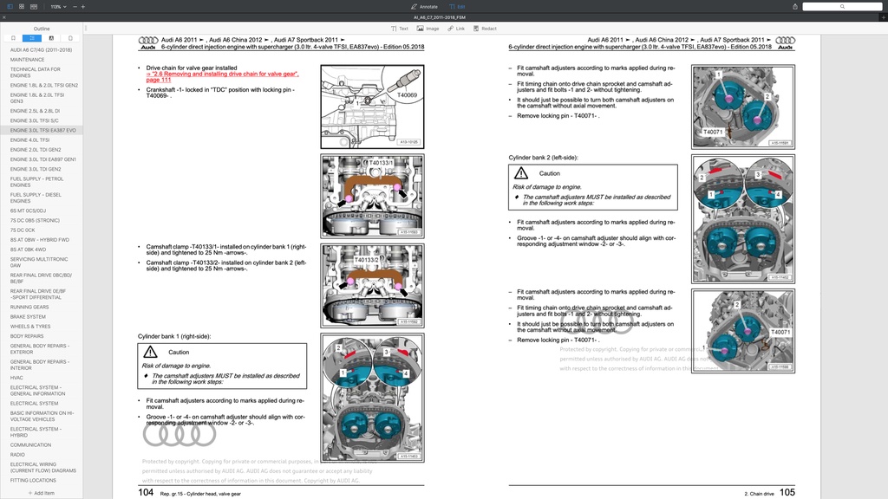Open outline entry 6S MT 0CS/0DJ
The height and width of the screenshot is (499, 888).
point(28,211)
